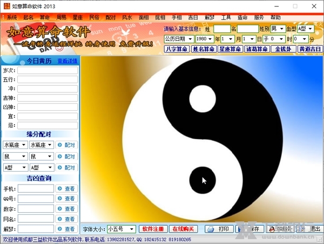
Task: Open the 血型 dropdown in header
Action: pos(306,29)
